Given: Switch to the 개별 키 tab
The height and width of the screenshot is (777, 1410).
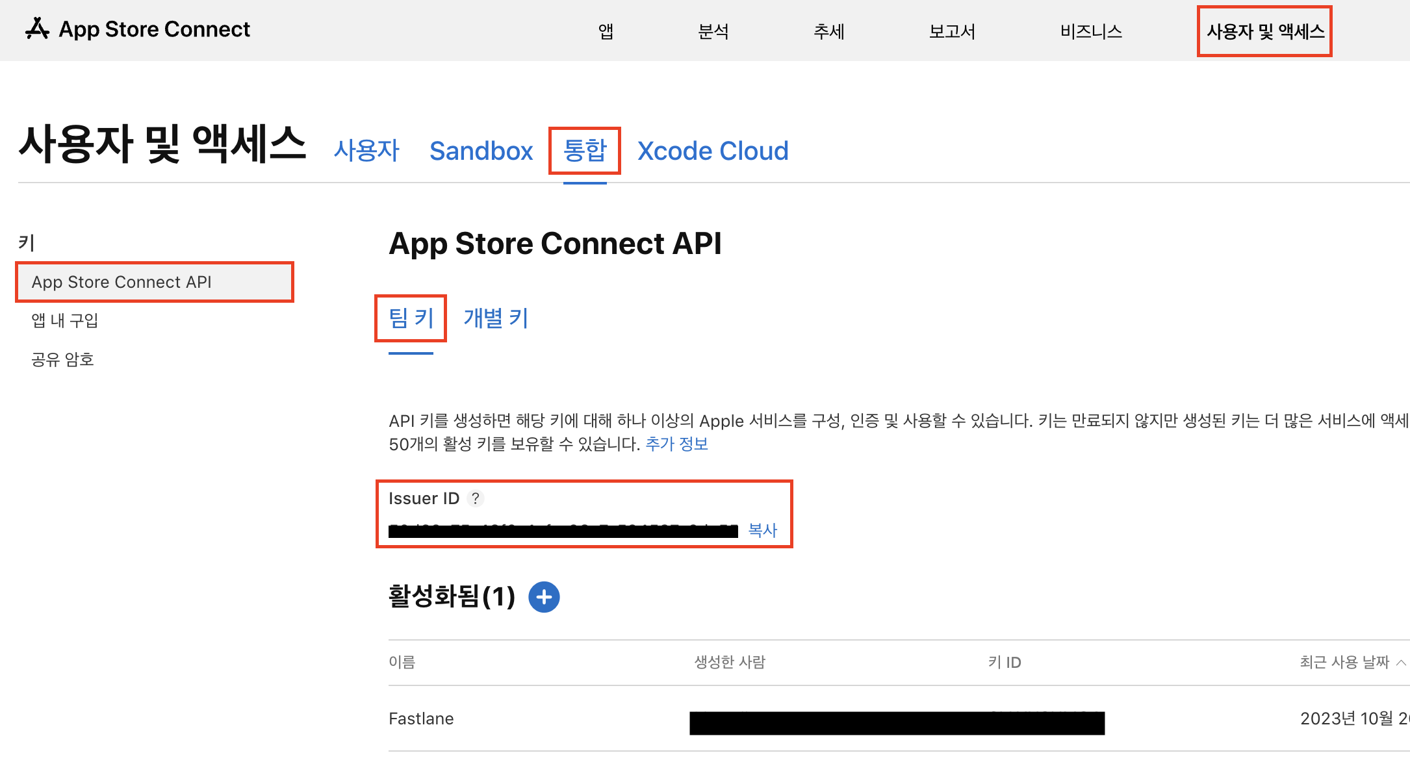Looking at the screenshot, I should 496,318.
